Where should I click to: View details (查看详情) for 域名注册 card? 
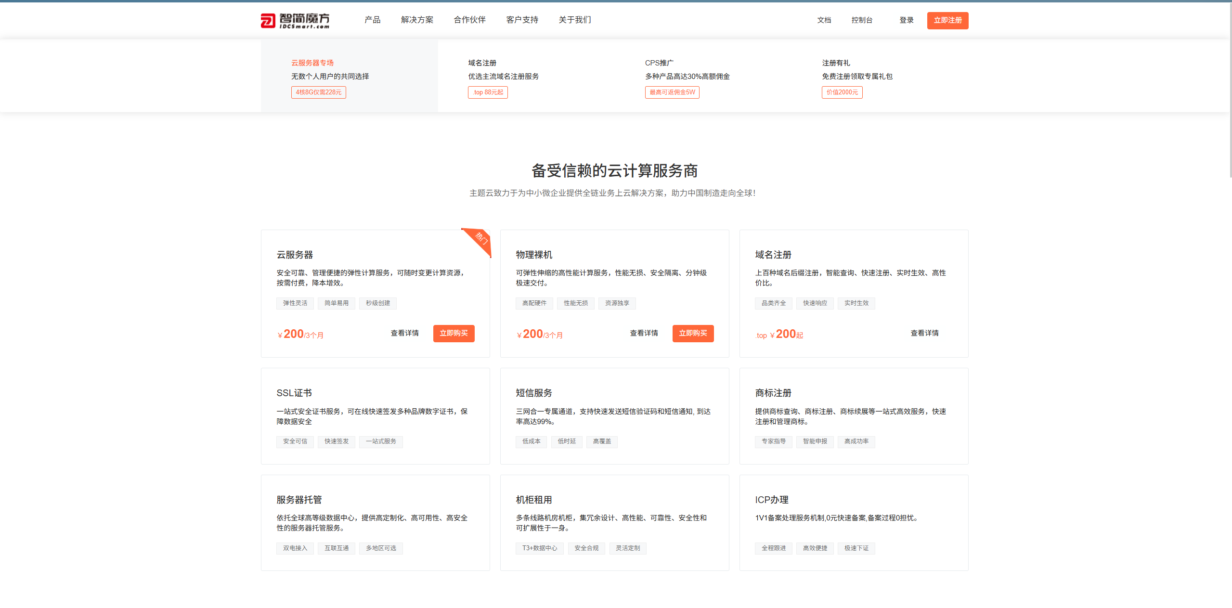click(x=924, y=333)
